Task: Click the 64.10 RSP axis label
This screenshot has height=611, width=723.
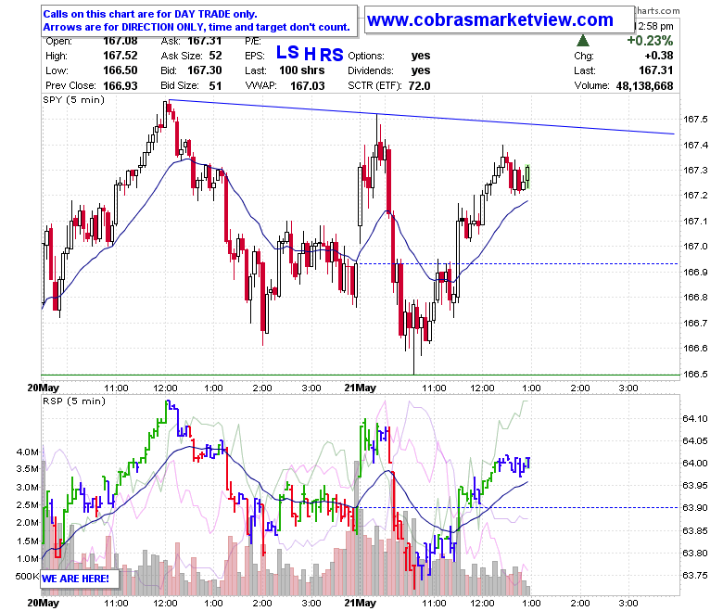Action: 695,419
